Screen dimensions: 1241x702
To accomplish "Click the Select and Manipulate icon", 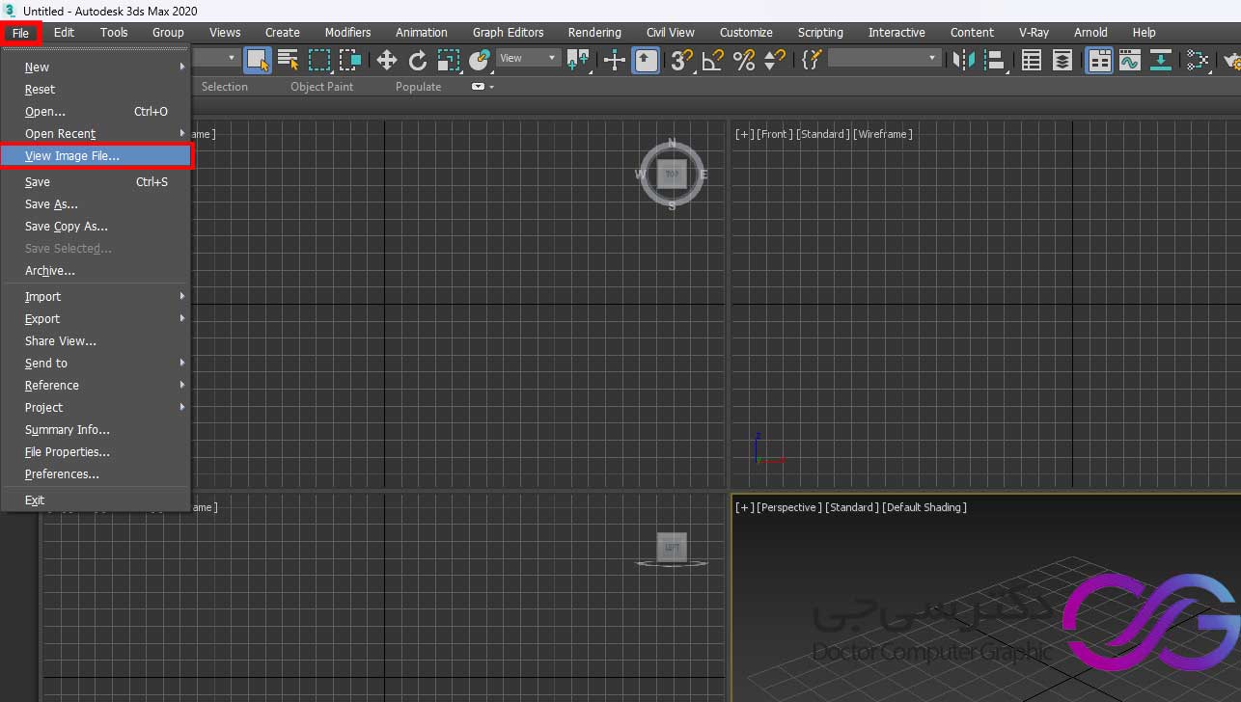I will [x=615, y=60].
